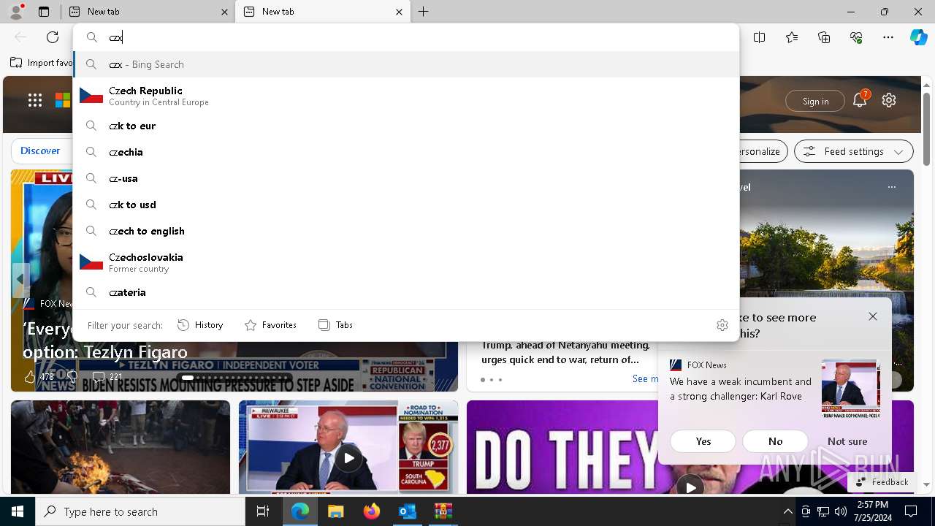Select 'czech to english' suggestion
Image resolution: width=935 pixels, height=526 pixels.
[x=406, y=231]
